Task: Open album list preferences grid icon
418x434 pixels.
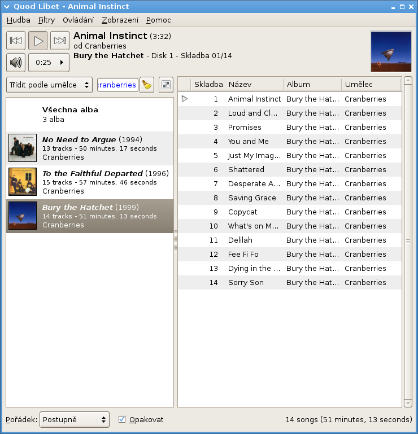Action: pyautogui.click(x=166, y=85)
